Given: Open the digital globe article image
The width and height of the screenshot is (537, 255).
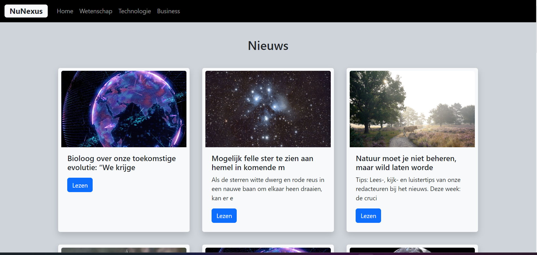Looking at the screenshot, I should (124, 109).
